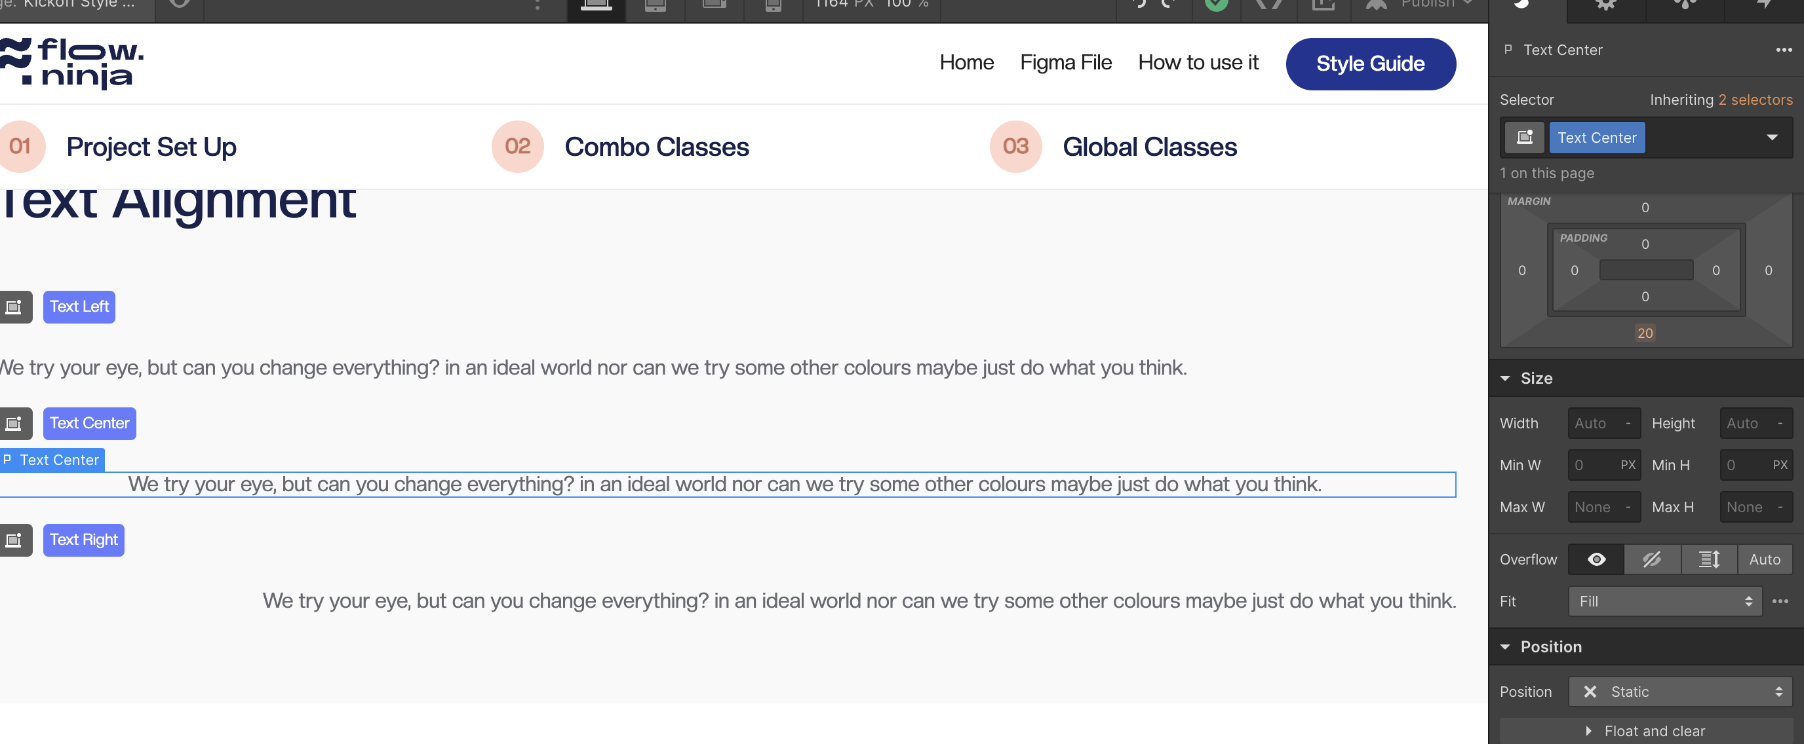Go to Home nav link

pos(966,62)
